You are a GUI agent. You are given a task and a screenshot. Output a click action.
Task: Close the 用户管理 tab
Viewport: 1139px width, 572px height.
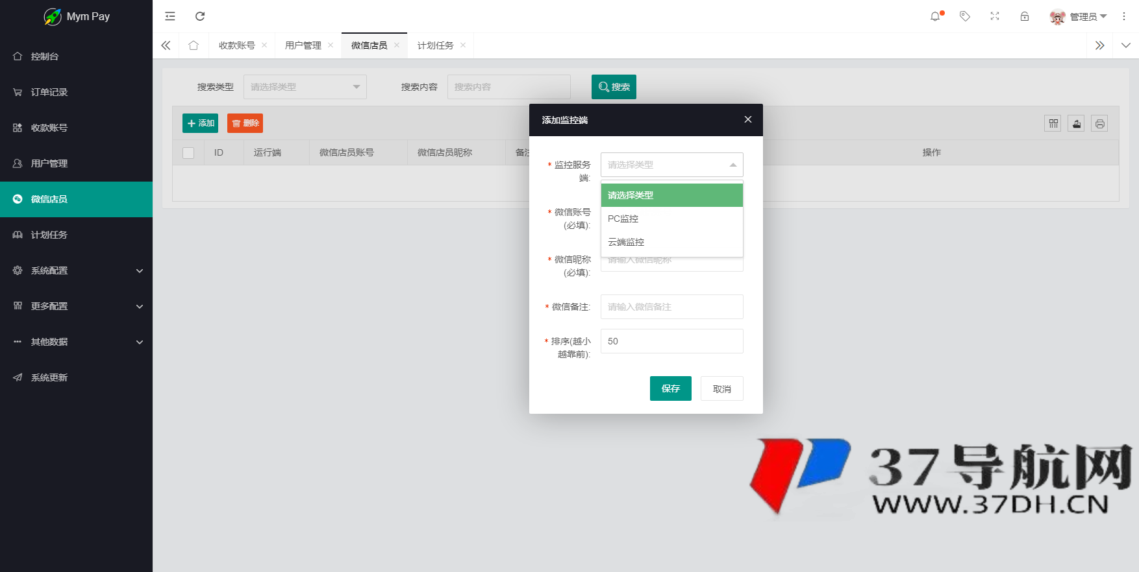[x=331, y=45]
